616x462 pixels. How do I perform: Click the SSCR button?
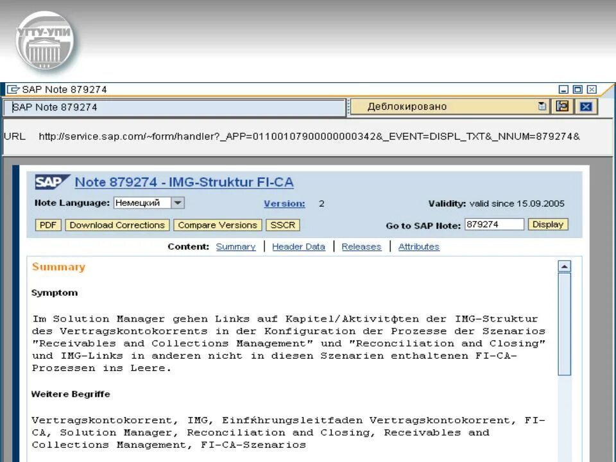click(282, 225)
